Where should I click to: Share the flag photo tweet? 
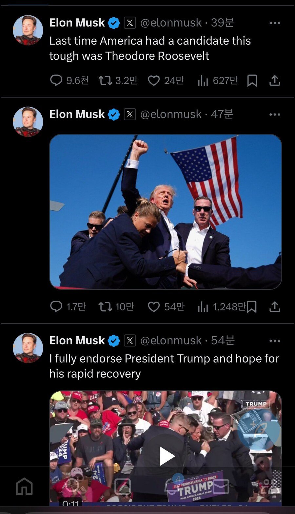pos(275,307)
